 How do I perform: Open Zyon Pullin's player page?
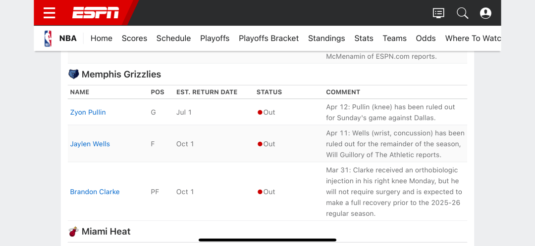[88, 112]
